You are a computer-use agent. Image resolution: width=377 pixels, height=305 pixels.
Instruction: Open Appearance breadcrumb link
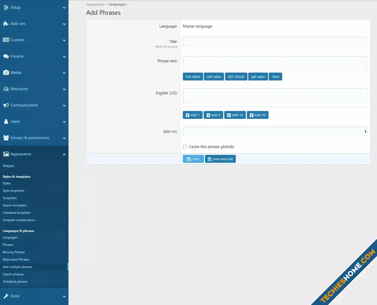coord(95,4)
